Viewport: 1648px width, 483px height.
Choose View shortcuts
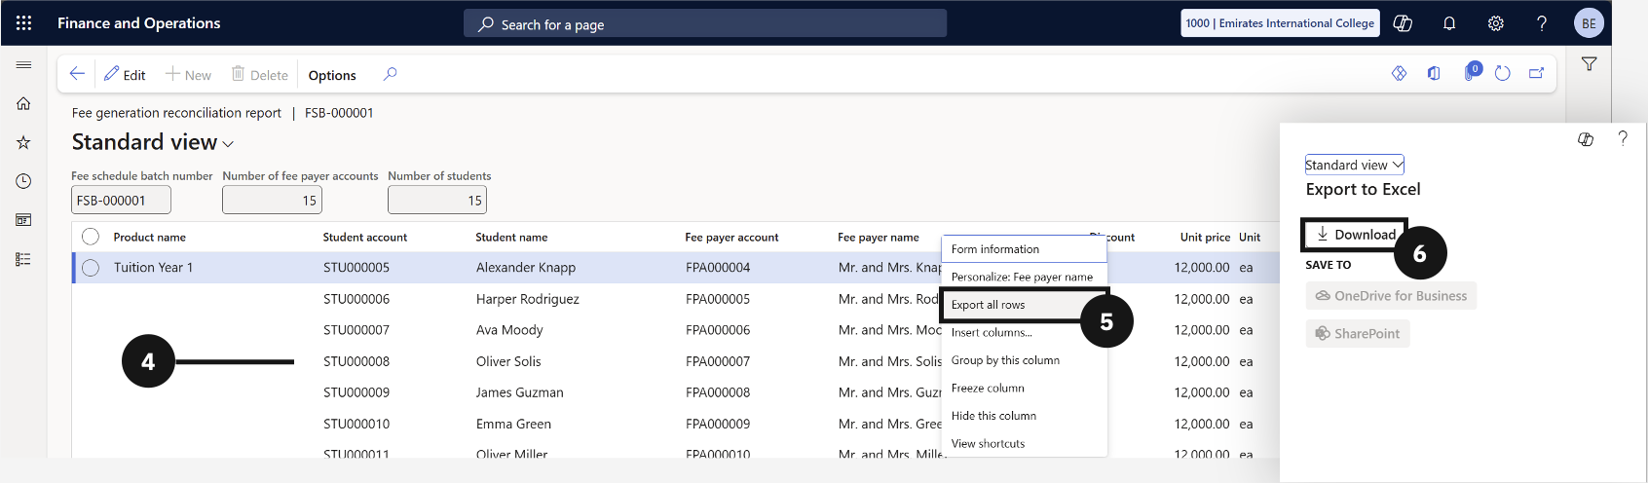(x=1024, y=443)
